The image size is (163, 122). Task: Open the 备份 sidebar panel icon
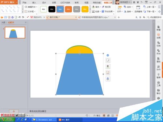tap(158, 92)
